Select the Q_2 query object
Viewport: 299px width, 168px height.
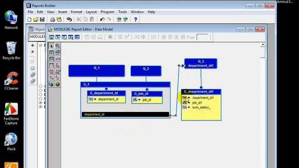coord(146,71)
